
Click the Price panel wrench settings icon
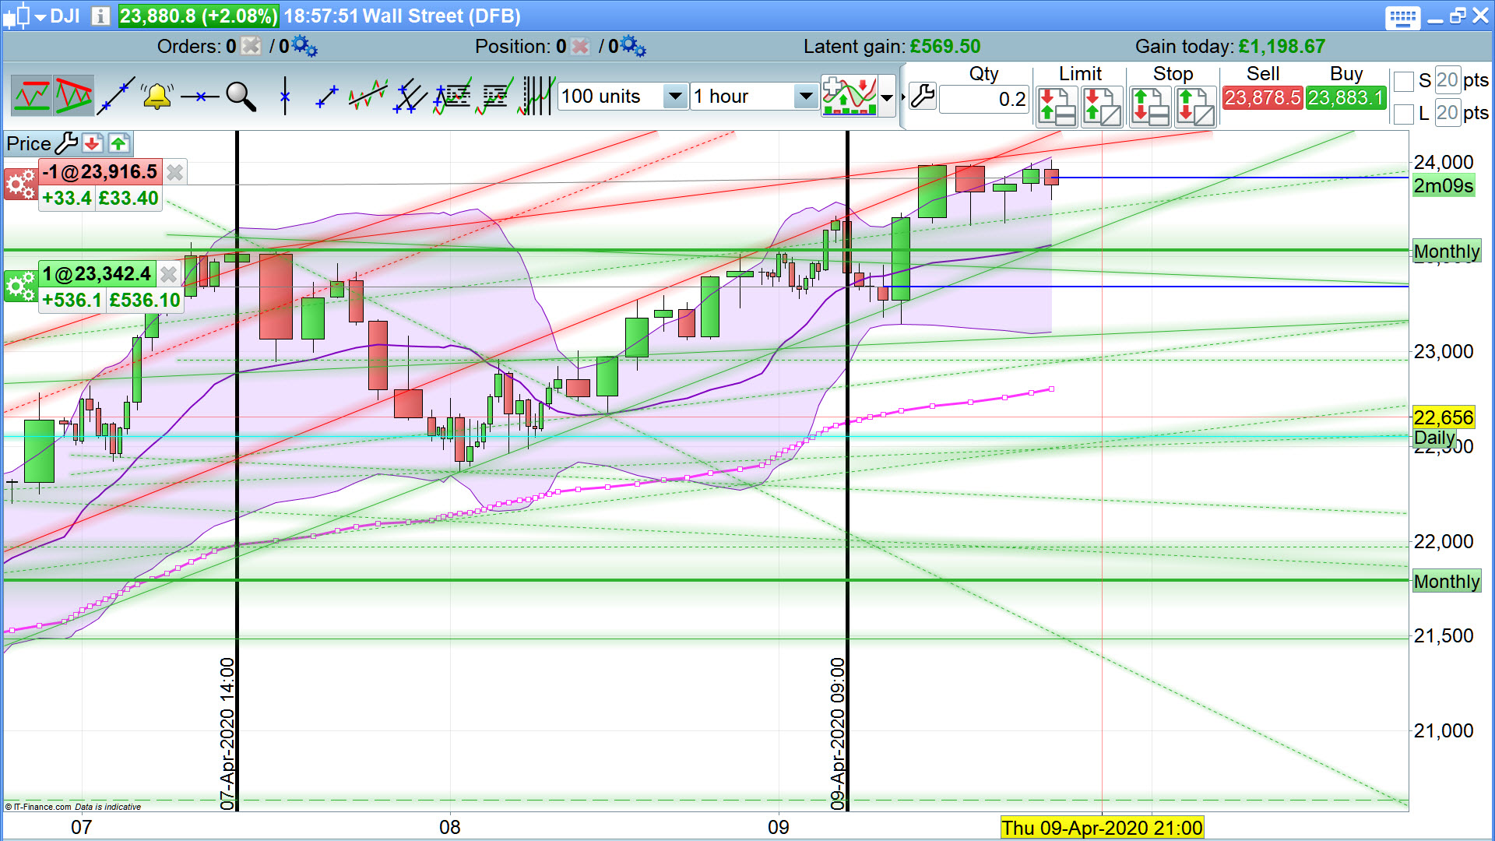tap(66, 143)
